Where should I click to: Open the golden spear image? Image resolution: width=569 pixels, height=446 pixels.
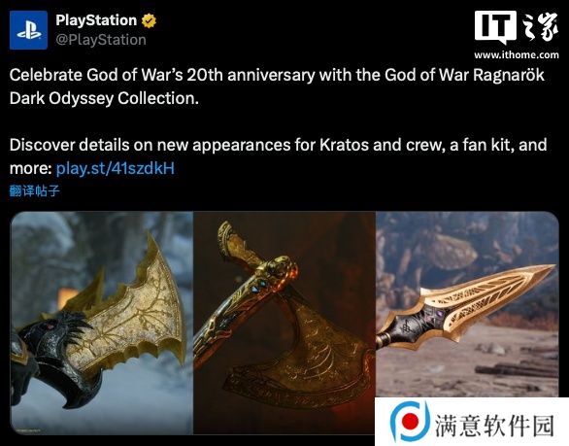[467, 304]
